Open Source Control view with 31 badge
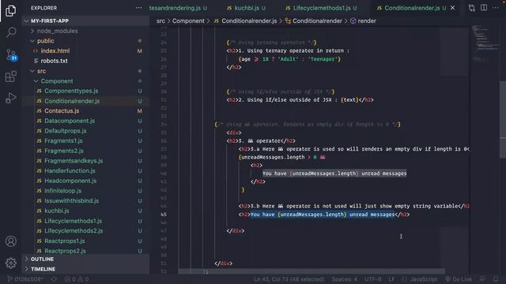Image resolution: width=506 pixels, height=284 pixels. pos(11,54)
